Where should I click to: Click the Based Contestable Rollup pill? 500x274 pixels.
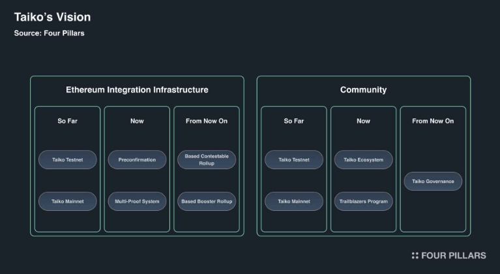(x=207, y=159)
